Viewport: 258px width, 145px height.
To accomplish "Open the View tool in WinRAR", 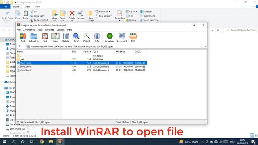I will 55,37.
